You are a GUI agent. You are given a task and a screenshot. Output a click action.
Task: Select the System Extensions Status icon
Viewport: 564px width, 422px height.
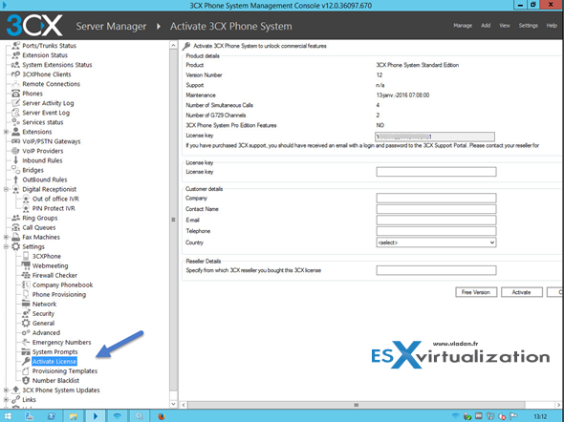(x=15, y=65)
